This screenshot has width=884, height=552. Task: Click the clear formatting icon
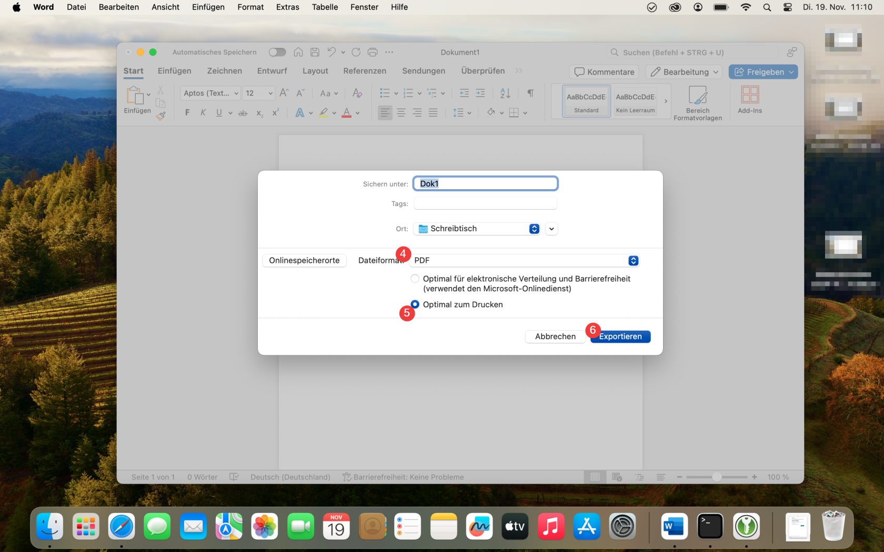click(x=357, y=93)
